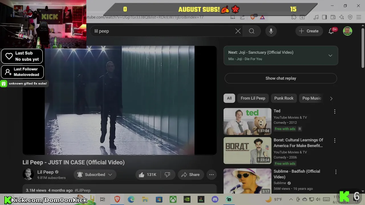Open options menu for Borat movie
Screen dimensions: 365x205
tap(335, 141)
